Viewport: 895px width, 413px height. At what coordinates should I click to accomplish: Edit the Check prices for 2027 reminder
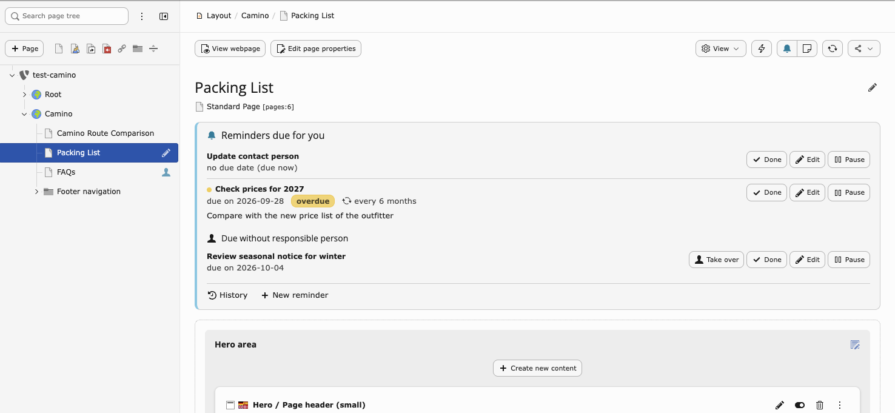click(807, 192)
